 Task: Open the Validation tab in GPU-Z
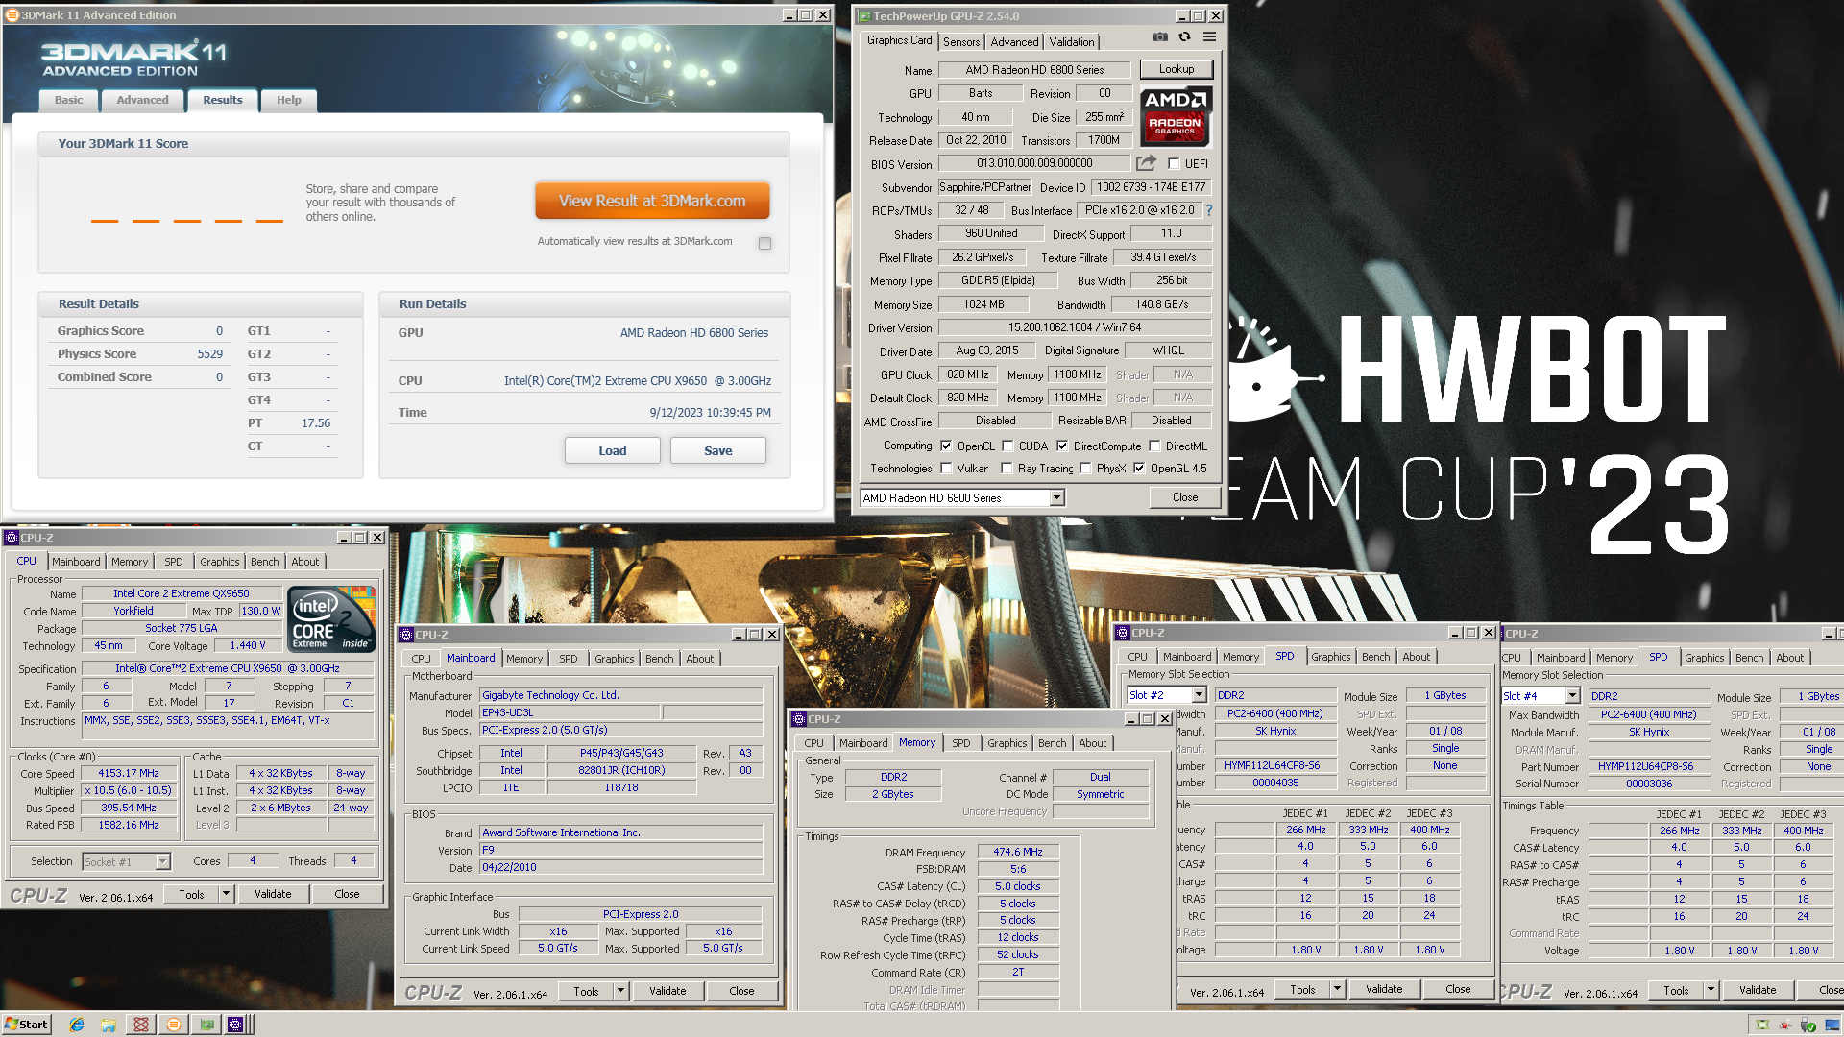coord(1072,42)
